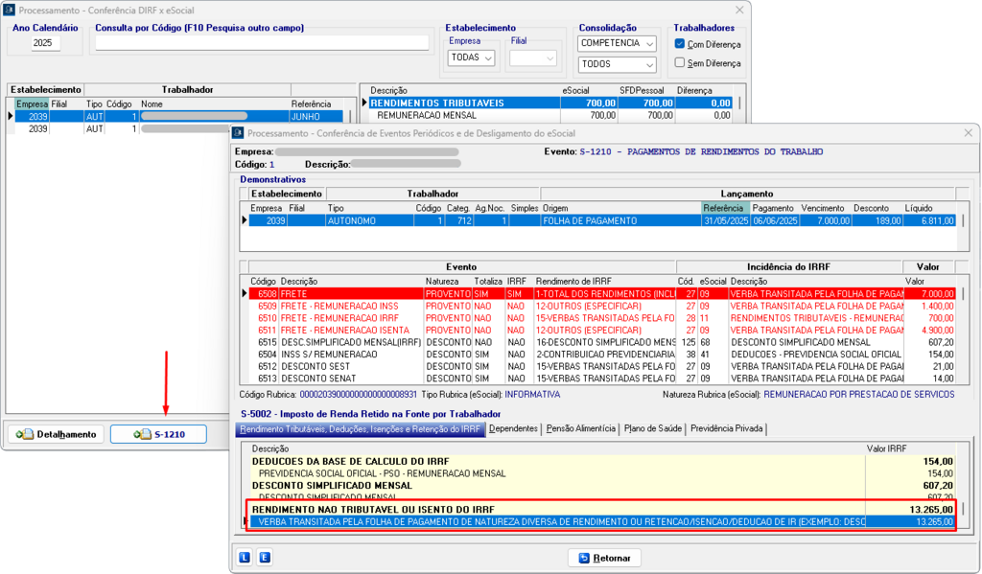Enable the Sem Diferença checkbox
This screenshot has width=982, height=574.
tap(680, 63)
